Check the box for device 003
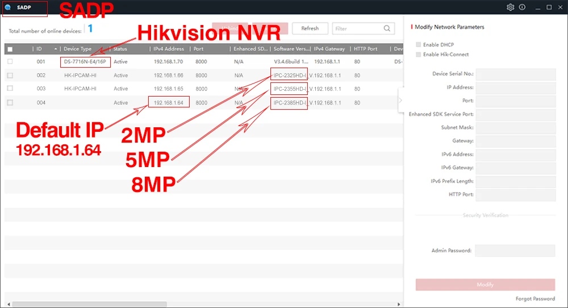568x308 pixels. click(x=10, y=89)
